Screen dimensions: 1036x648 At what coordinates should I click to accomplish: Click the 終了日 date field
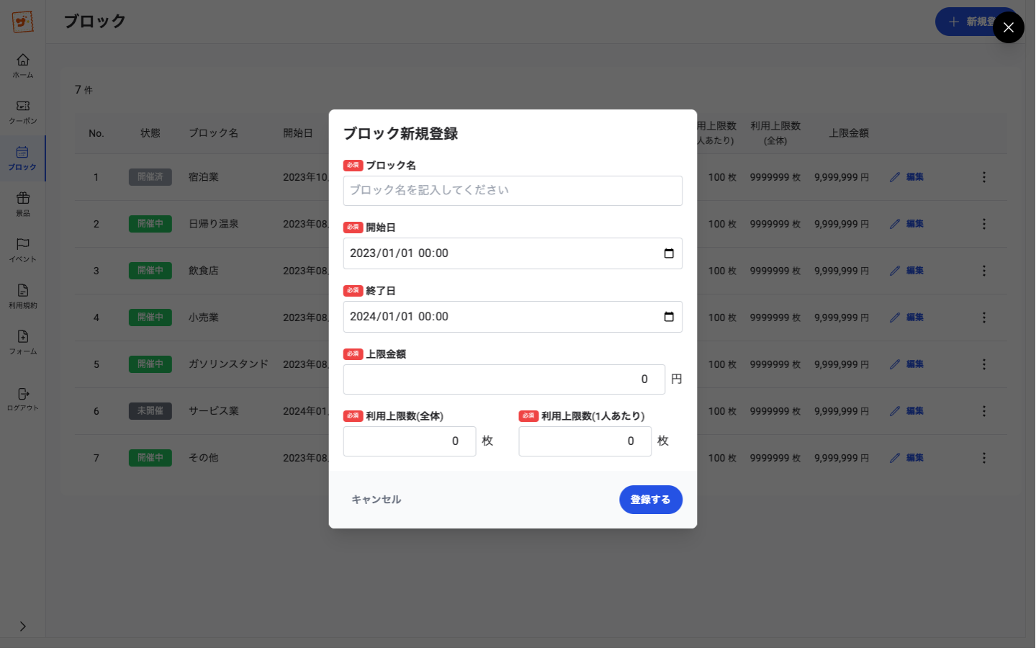click(x=513, y=317)
